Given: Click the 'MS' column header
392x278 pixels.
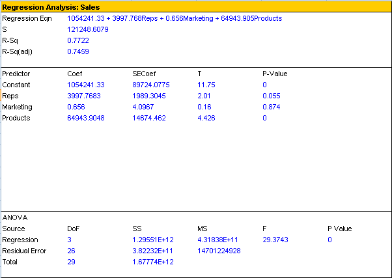Looking at the screenshot, I should coord(203,229).
